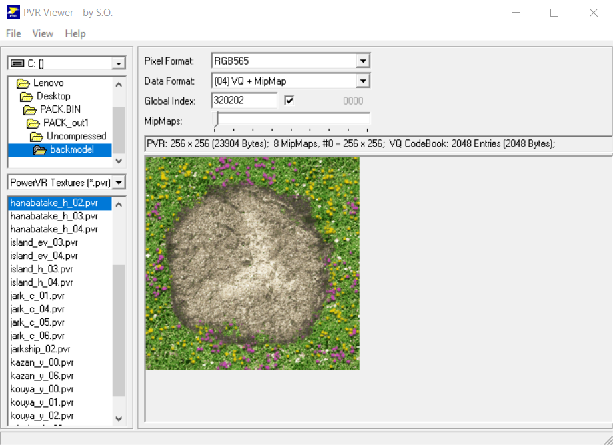Click the PACK_out1 folder icon

pos(33,123)
